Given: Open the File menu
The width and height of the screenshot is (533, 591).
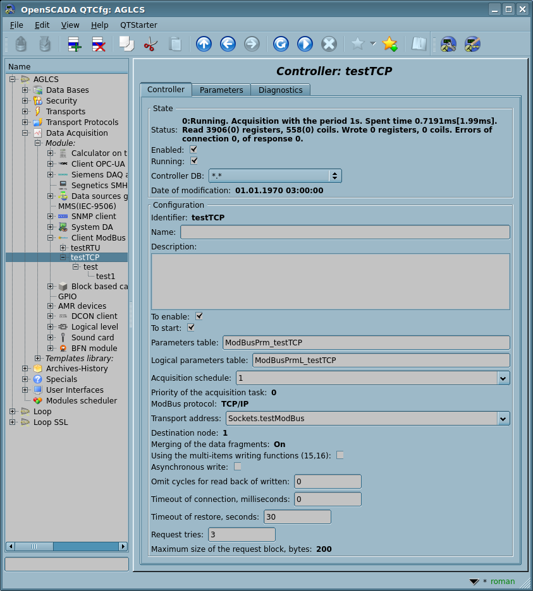Looking at the screenshot, I should (16, 25).
